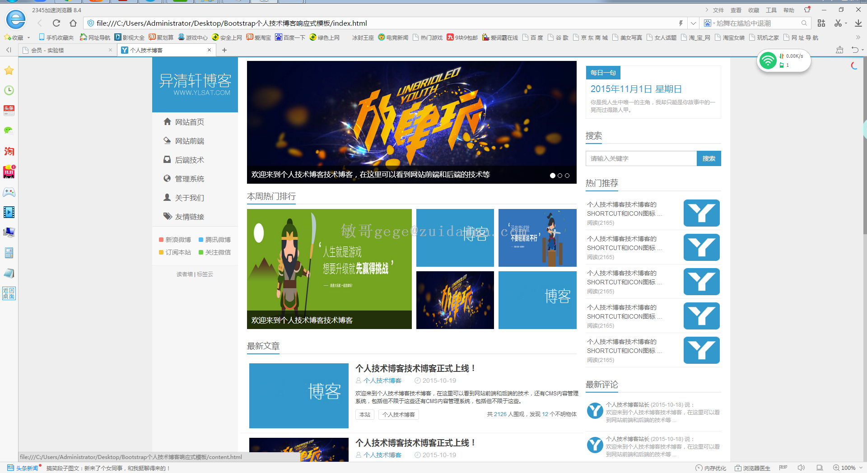Go to 网站首页 navigation item

coord(190,122)
